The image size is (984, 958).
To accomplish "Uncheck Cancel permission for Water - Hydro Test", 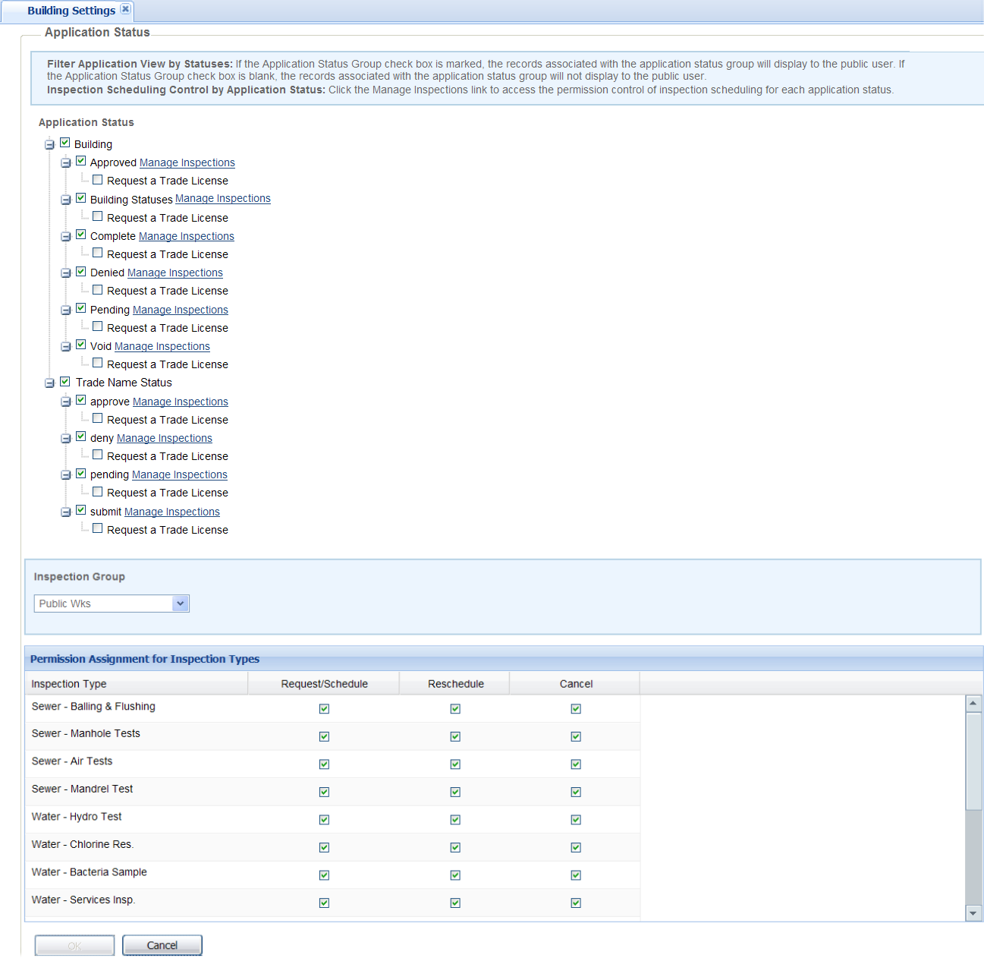I will coord(576,820).
